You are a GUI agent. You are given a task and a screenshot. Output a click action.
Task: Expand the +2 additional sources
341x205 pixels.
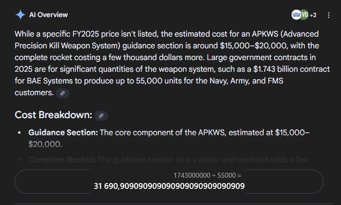click(x=313, y=15)
